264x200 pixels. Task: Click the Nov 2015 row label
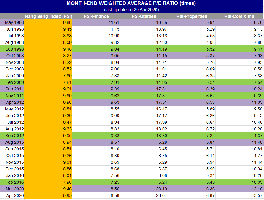14,162
